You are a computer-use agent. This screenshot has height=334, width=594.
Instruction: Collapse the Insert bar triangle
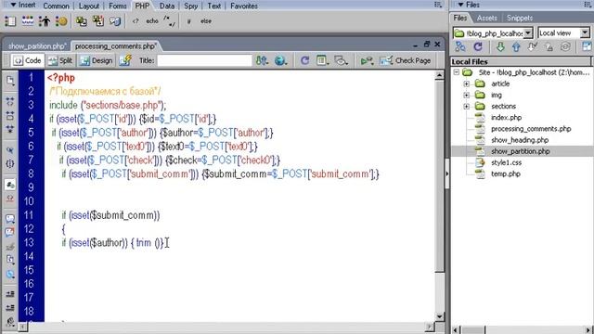[13, 5]
